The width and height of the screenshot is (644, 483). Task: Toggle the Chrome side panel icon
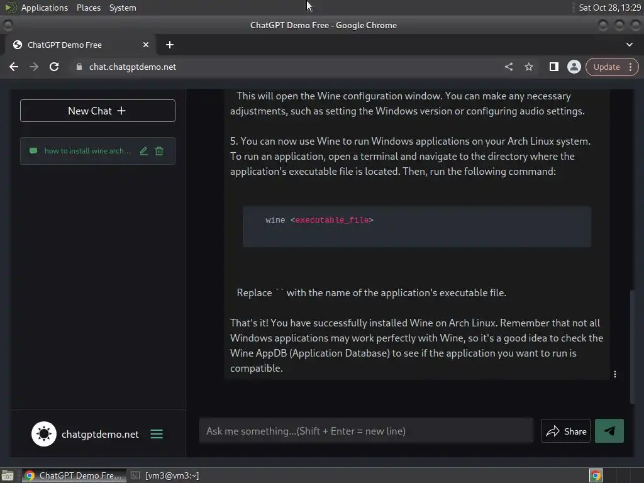click(553, 67)
